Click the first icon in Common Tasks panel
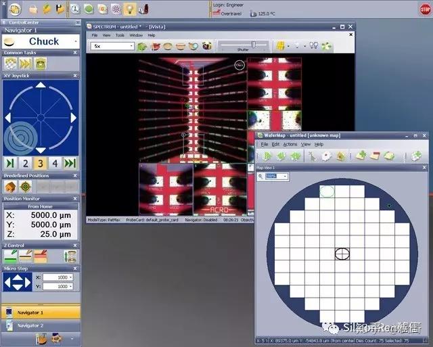Screen dimensions: 433x347 (11, 64)
